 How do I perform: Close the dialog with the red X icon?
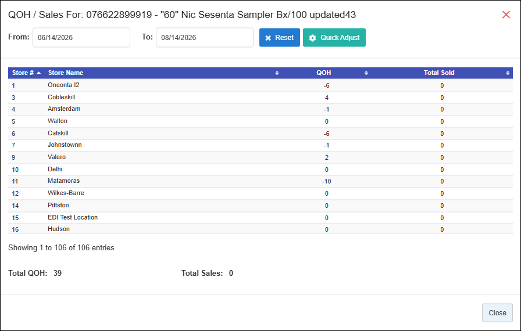click(506, 15)
